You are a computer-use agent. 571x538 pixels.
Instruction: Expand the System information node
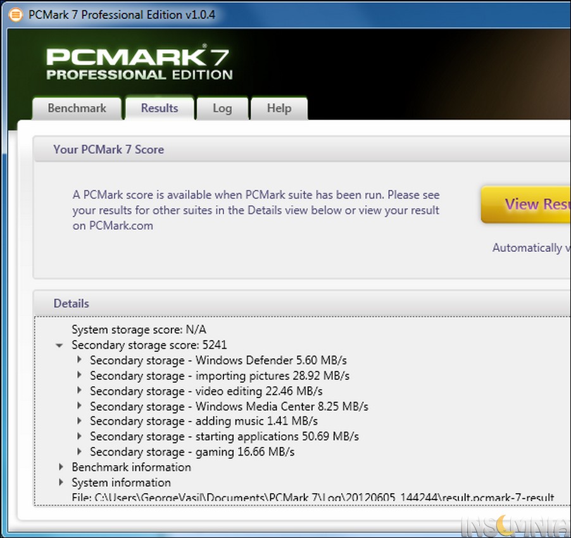(x=61, y=482)
